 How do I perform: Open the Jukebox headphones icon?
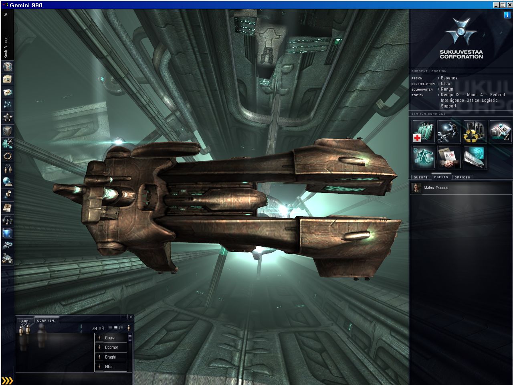pyautogui.click(x=7, y=220)
